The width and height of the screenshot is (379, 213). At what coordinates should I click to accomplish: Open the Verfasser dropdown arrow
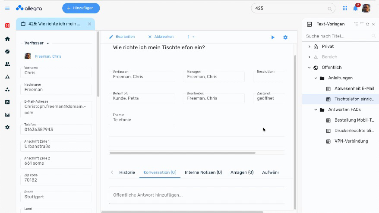(48, 44)
